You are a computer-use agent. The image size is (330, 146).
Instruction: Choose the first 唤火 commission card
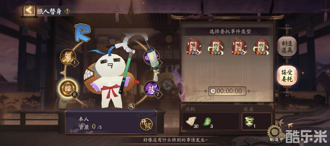pyautogui.click(x=193, y=47)
